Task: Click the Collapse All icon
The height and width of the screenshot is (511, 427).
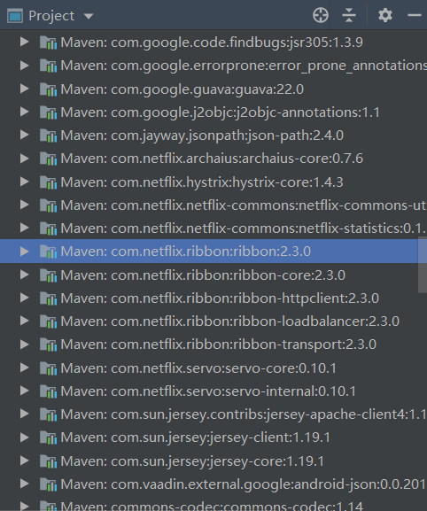Action: 349,15
